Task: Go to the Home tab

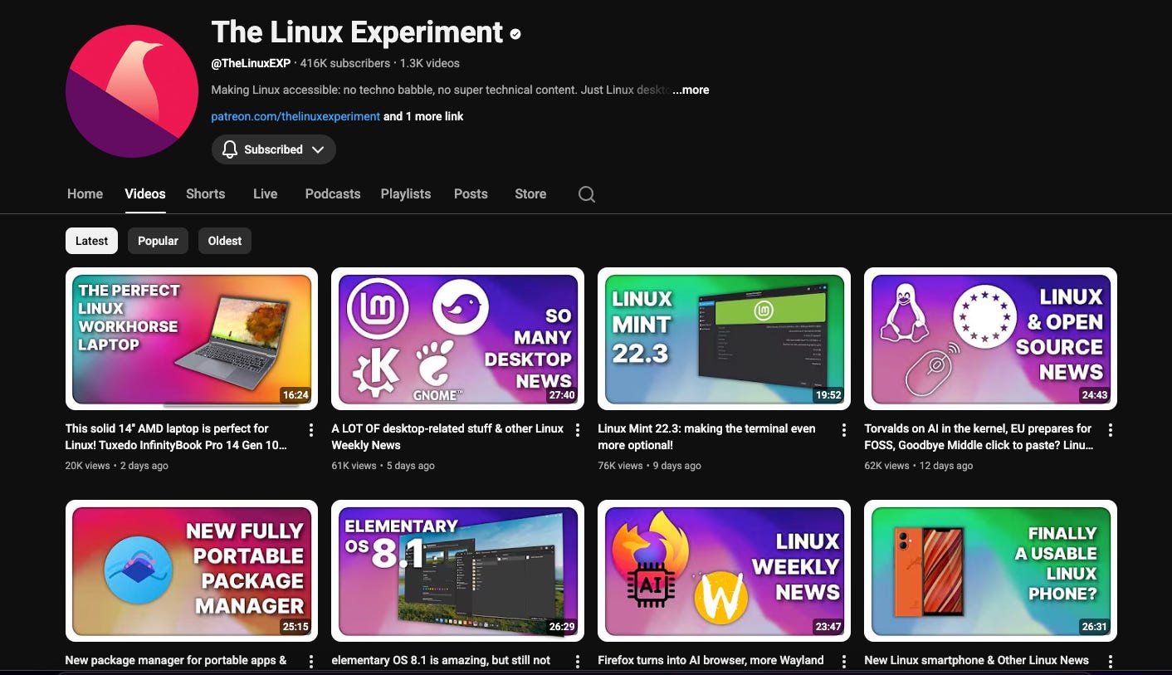Action: pyautogui.click(x=85, y=193)
